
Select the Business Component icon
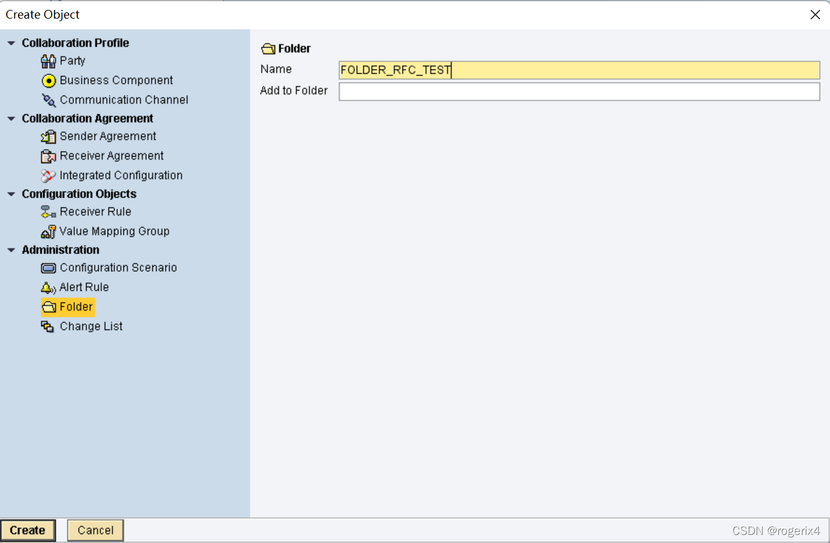pyautogui.click(x=49, y=81)
